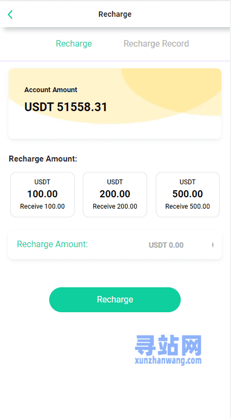The width and height of the screenshot is (231, 419).
Task: Click the Receive 100.00 text
Action: click(42, 207)
